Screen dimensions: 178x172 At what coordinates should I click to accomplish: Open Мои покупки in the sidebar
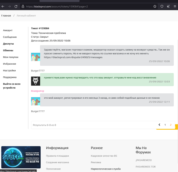(x=11, y=57)
